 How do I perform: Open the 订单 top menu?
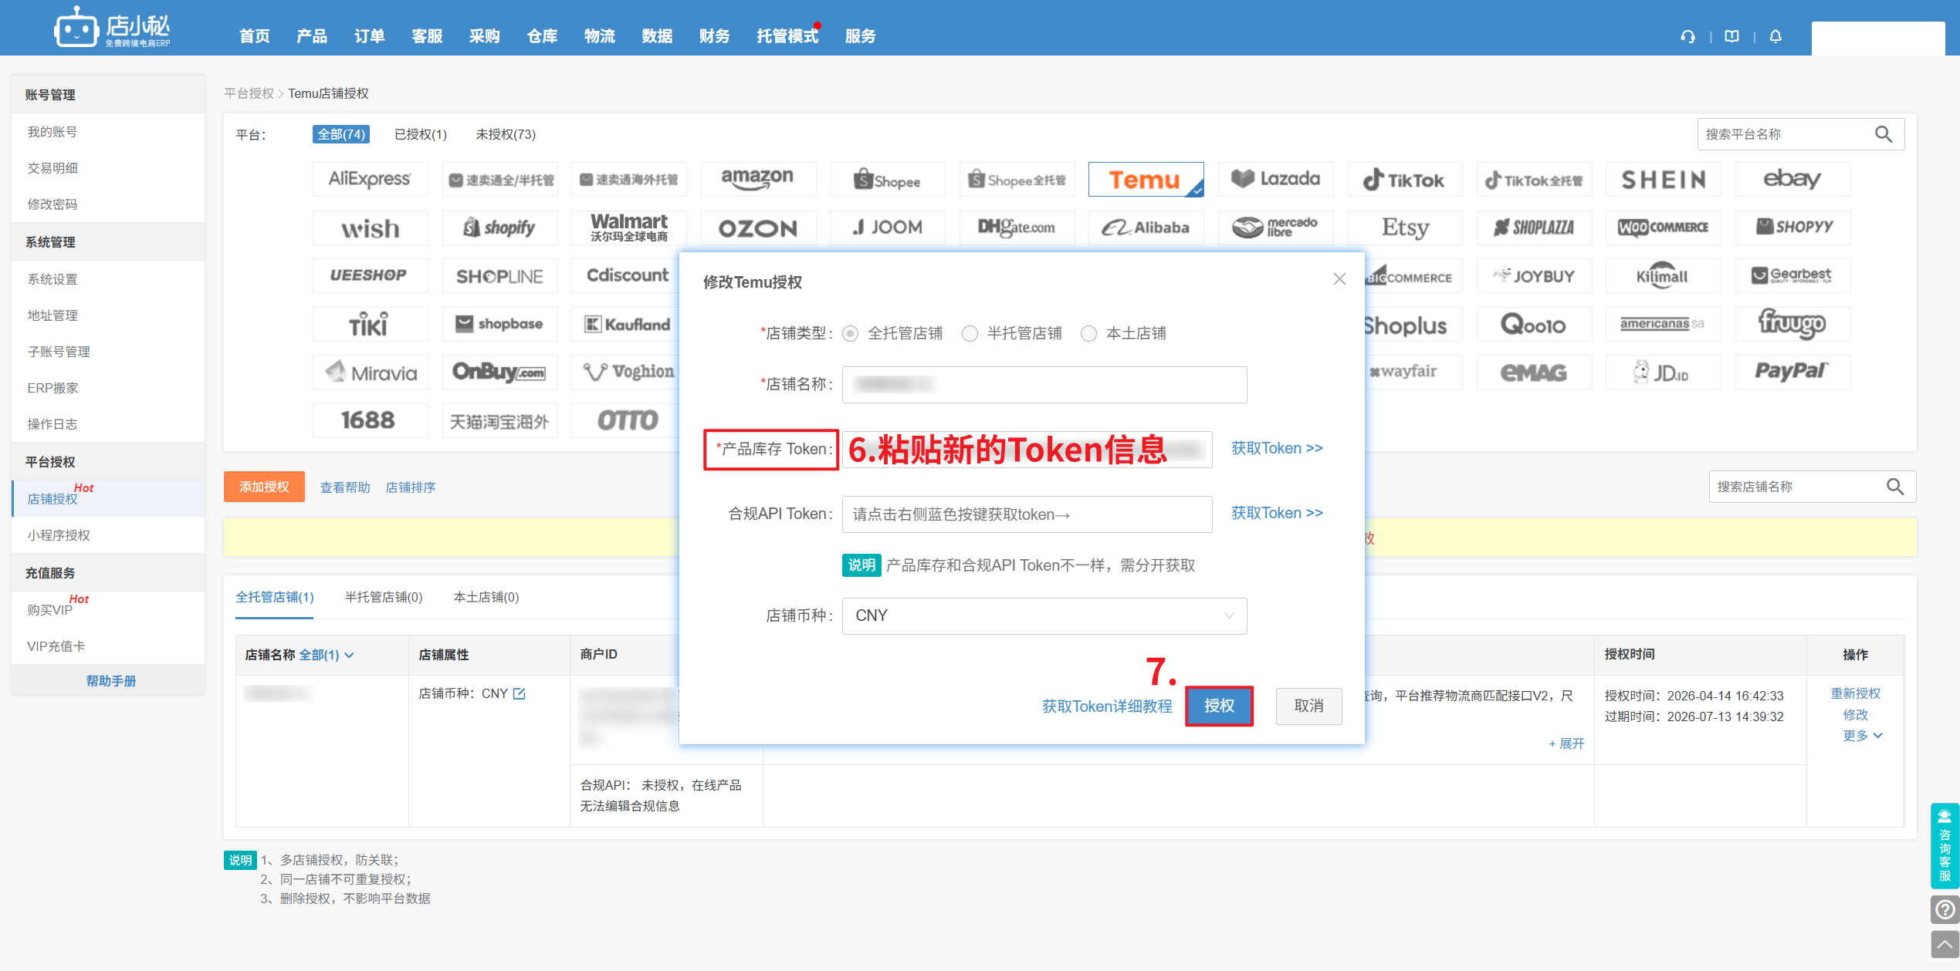pyautogui.click(x=369, y=36)
